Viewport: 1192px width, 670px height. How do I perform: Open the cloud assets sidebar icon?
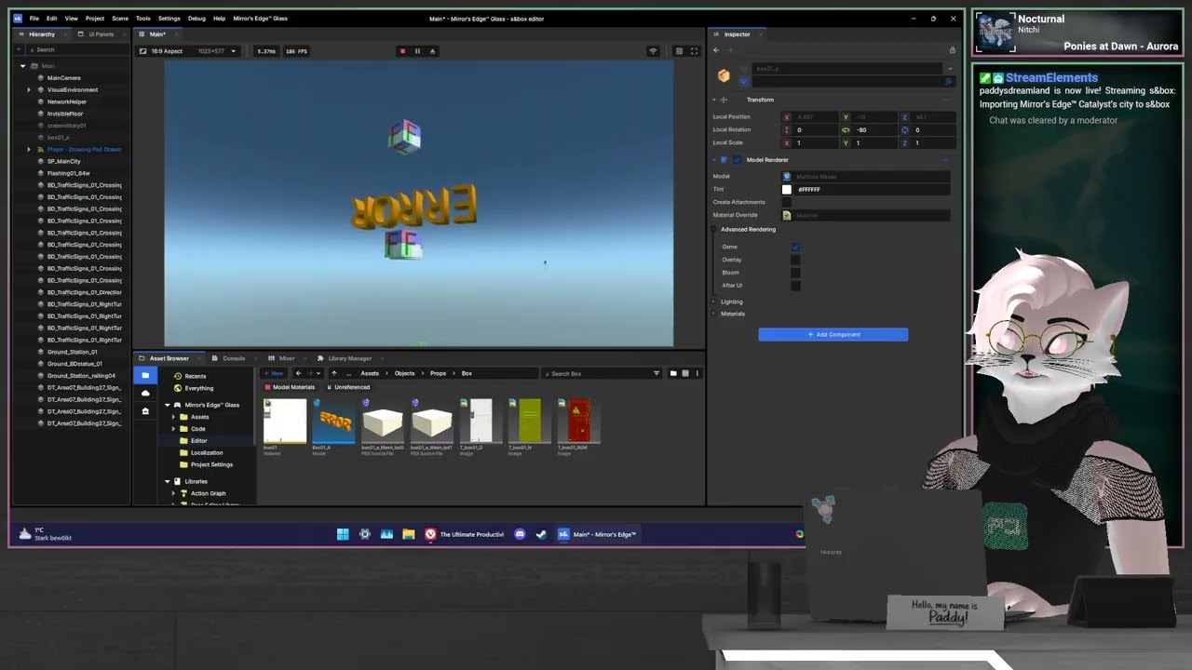click(145, 393)
